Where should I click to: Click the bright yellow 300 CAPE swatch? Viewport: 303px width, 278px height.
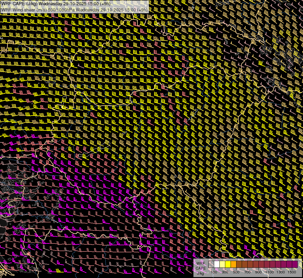click(x=228, y=264)
